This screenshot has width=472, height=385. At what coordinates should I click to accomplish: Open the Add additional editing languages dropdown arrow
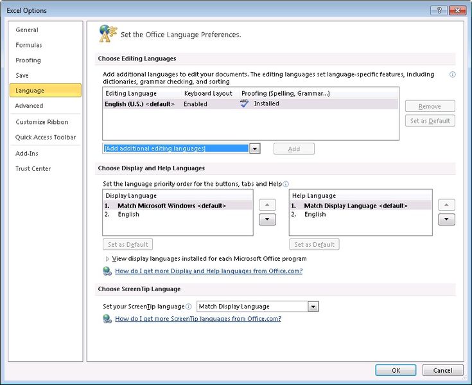[255, 148]
